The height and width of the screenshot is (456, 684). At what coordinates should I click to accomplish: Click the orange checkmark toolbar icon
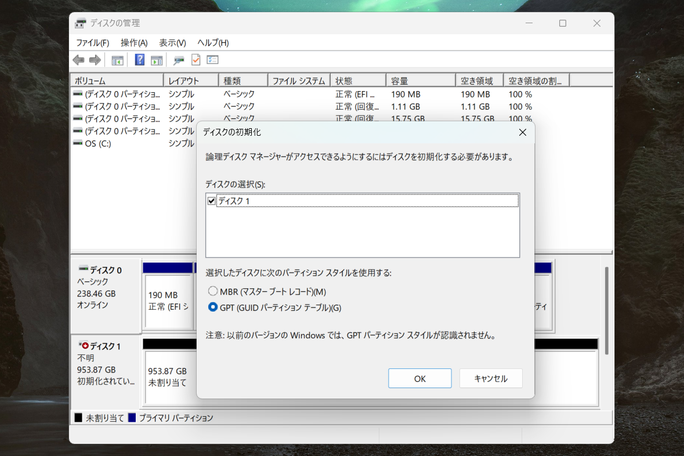(196, 60)
